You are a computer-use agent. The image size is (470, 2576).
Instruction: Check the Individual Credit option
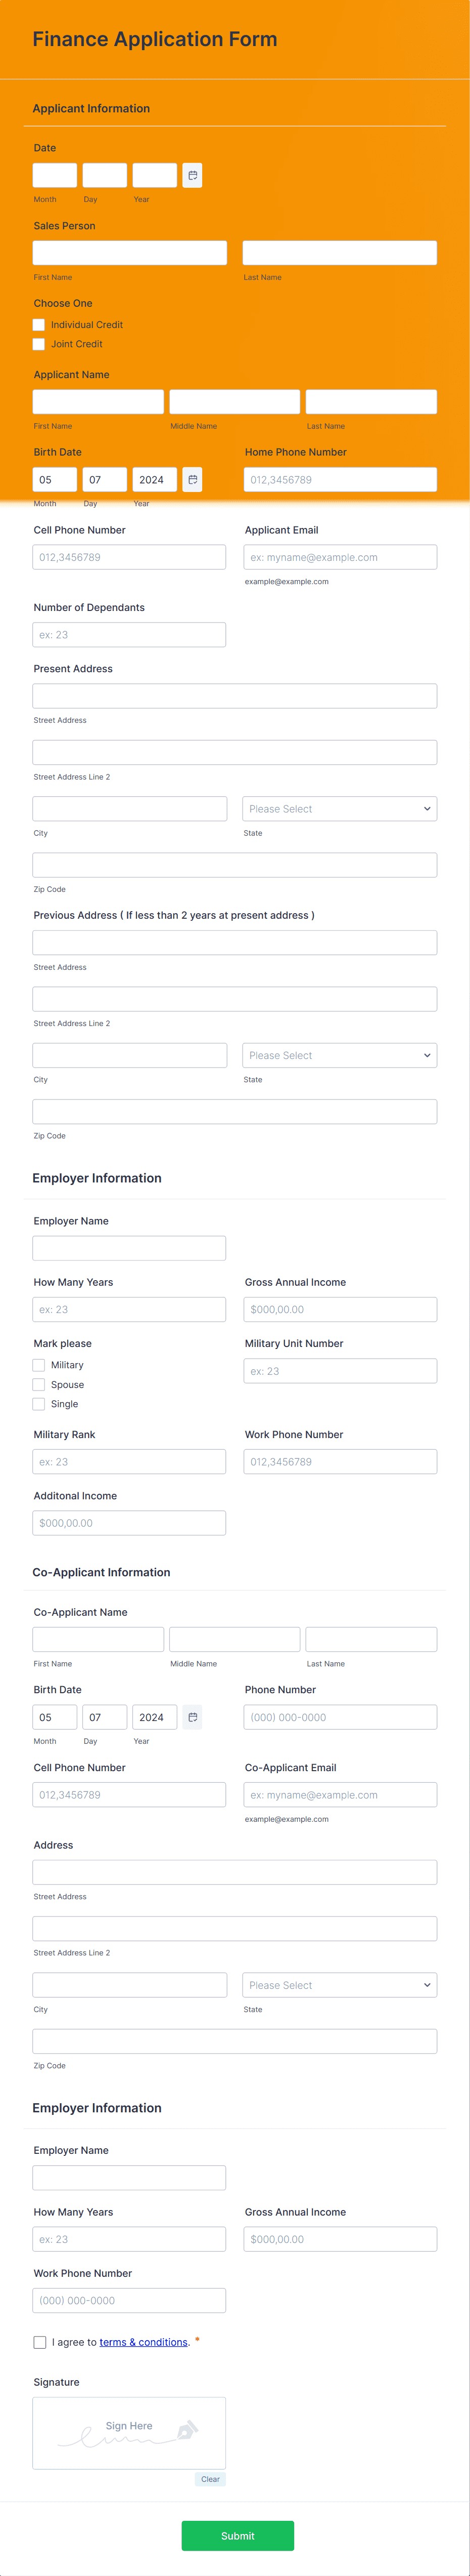[39, 325]
